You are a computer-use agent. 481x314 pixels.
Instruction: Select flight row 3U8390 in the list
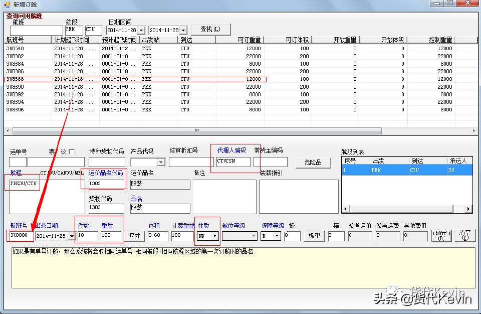(15, 87)
